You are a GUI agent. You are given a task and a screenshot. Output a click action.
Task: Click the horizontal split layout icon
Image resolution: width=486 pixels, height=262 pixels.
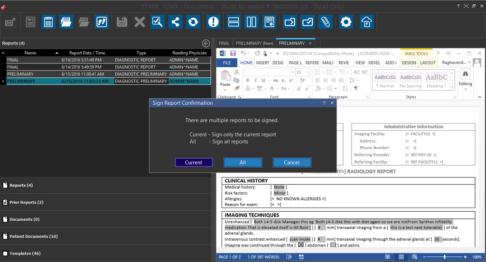(x=233, y=22)
